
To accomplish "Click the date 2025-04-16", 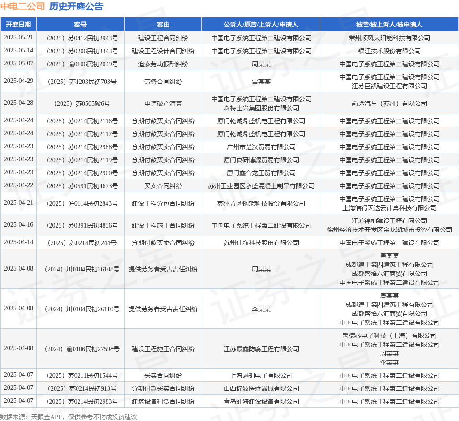I will point(18,224).
